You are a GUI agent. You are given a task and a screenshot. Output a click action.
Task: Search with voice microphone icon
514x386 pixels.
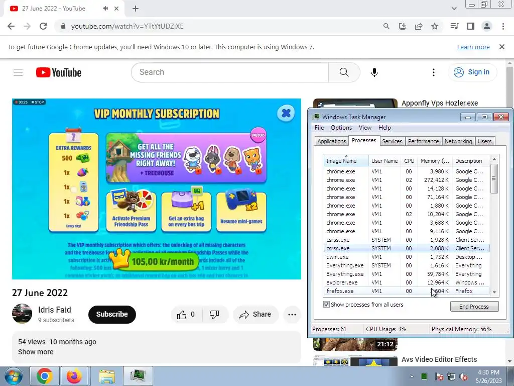[x=374, y=72]
